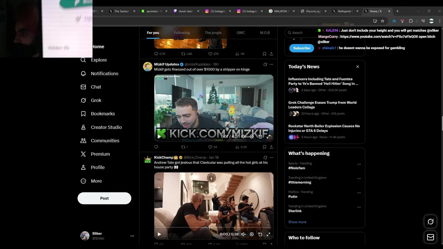Bookmark the top post with 2.7K replies
The width and height of the screenshot is (443, 249).
[x=264, y=54]
